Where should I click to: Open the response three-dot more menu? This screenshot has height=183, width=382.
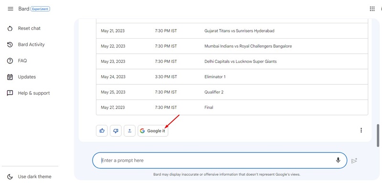tap(361, 130)
